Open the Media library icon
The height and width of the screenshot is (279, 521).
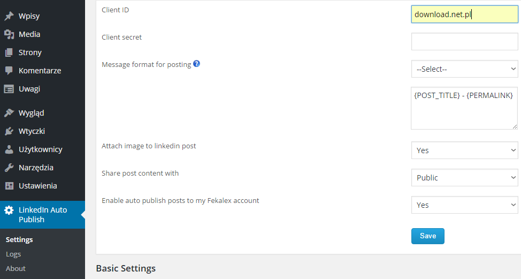9,34
